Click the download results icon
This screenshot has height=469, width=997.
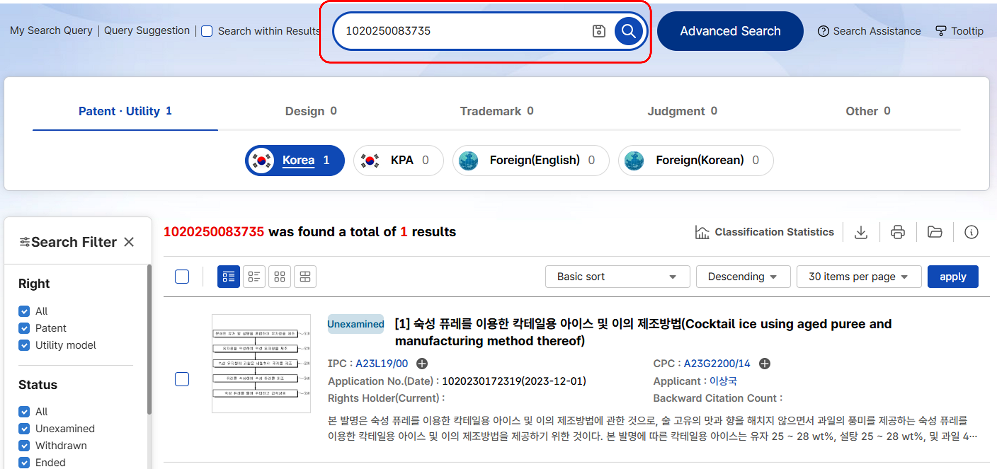coord(861,232)
